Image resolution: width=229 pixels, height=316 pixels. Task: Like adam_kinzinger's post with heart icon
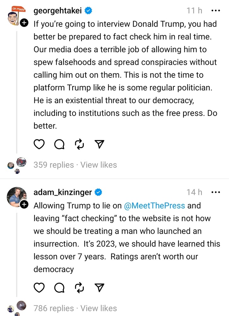coord(39,287)
